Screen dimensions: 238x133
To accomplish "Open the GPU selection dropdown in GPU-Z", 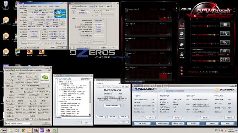I will [x=19, y=123].
